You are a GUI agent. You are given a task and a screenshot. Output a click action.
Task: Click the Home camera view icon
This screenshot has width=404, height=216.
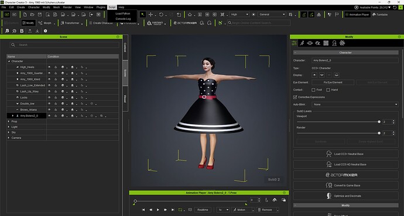pyautogui.click(x=190, y=15)
